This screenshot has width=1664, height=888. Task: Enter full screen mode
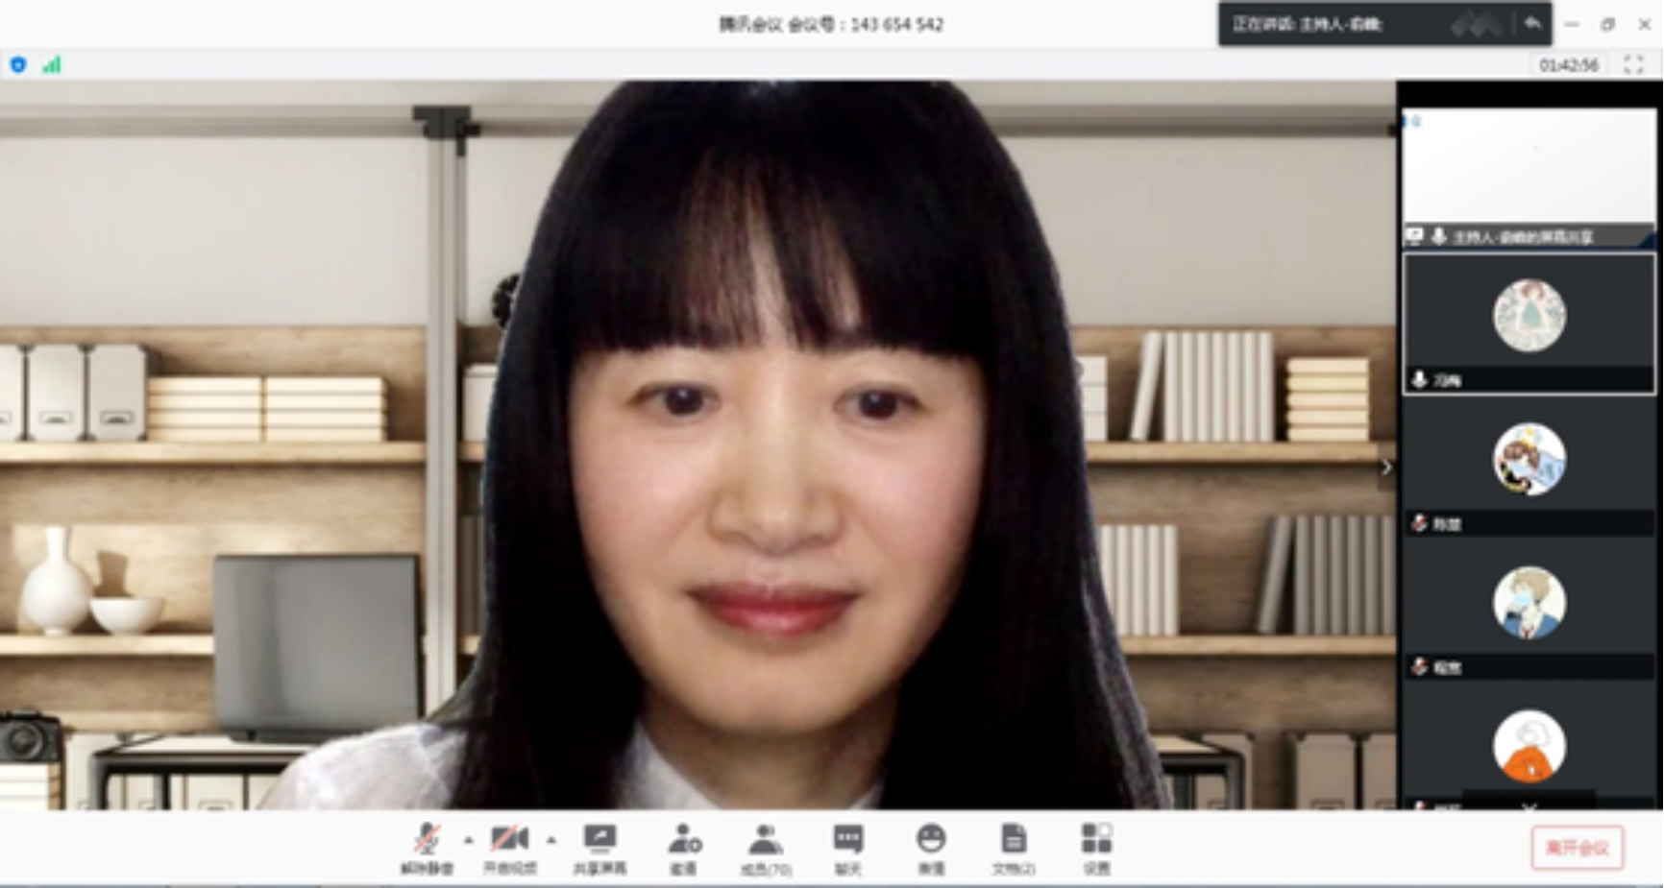[x=1633, y=64]
